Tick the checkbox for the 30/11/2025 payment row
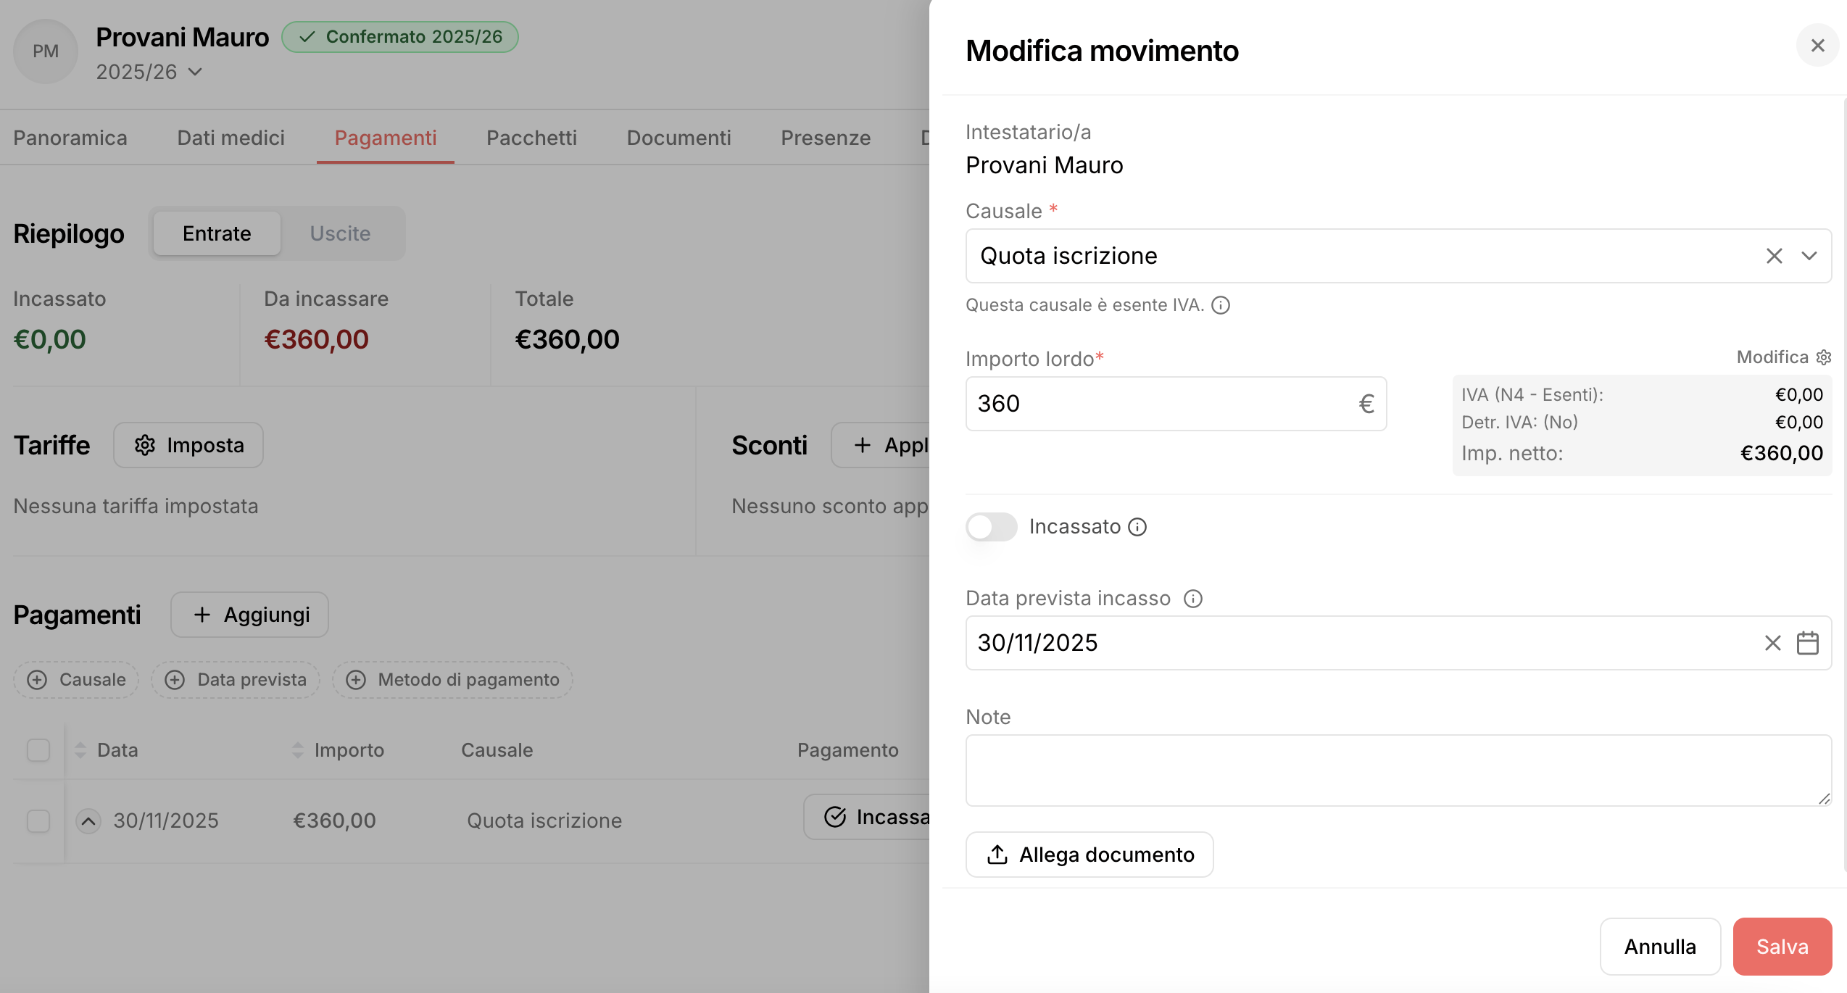 38,821
